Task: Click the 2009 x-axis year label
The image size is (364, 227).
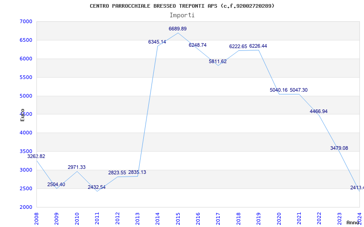Action: tap(56, 219)
